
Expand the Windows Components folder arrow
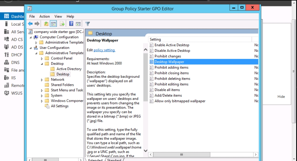point(42,101)
